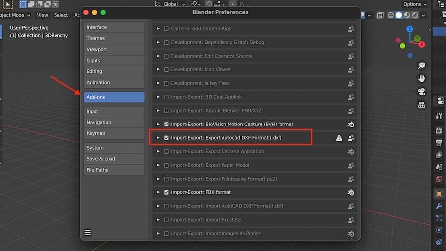Open the Tool properties tab icon
The height and width of the screenshot is (251, 446).
439,116
